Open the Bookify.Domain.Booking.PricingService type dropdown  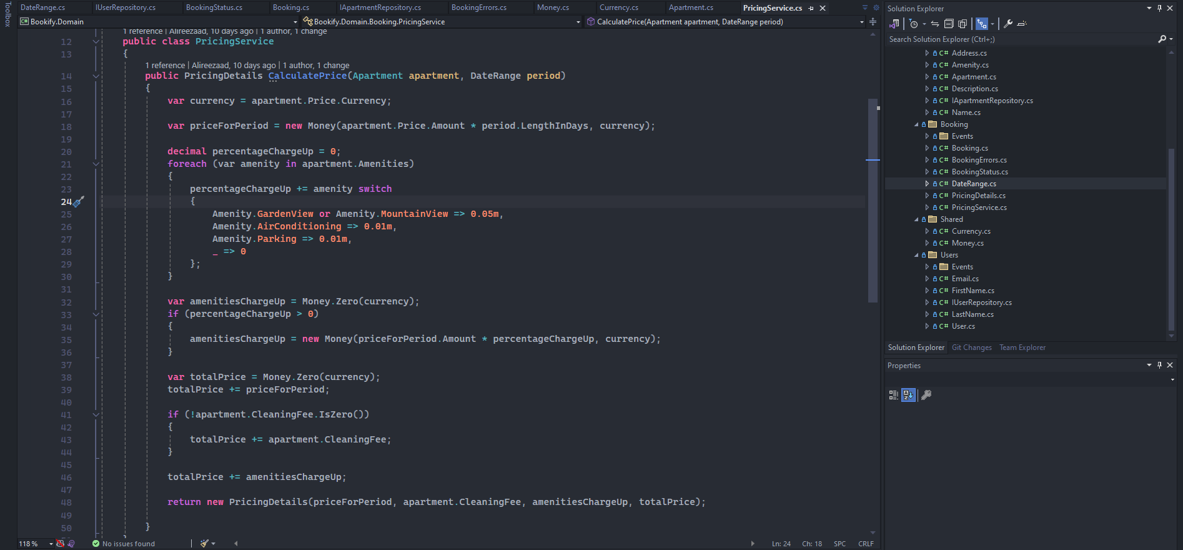[578, 22]
